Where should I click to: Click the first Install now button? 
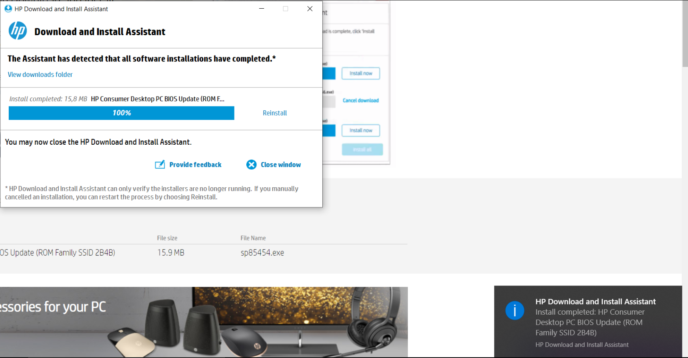360,73
